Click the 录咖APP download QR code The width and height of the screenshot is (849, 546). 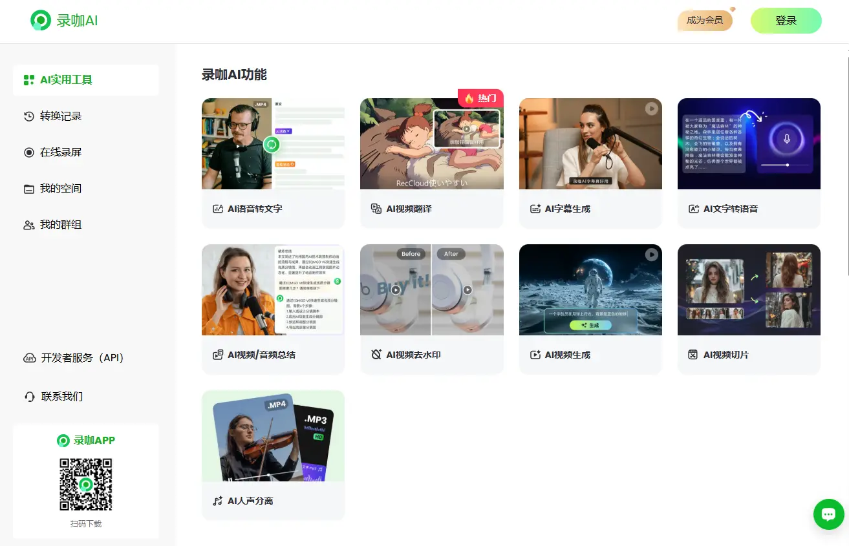pos(85,484)
